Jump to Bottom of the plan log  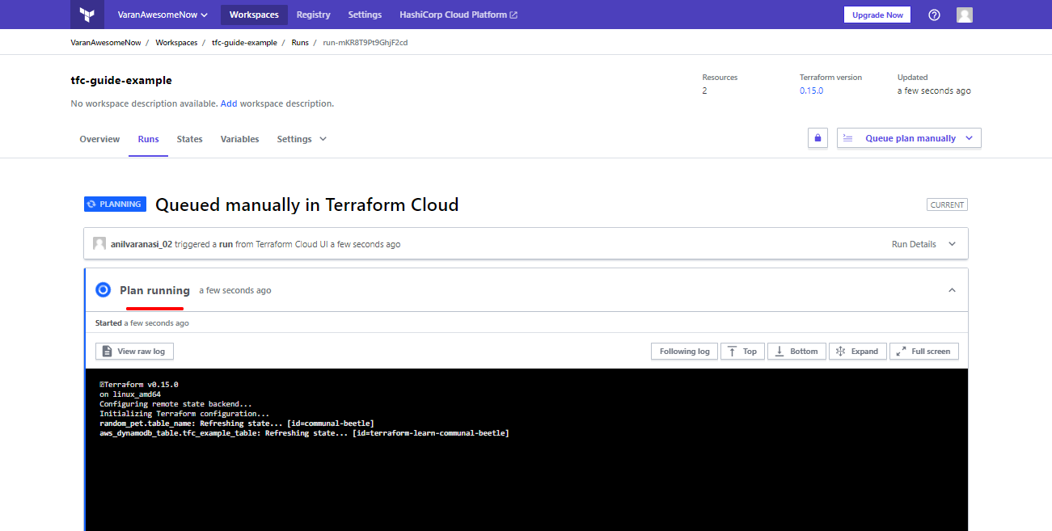(x=796, y=351)
